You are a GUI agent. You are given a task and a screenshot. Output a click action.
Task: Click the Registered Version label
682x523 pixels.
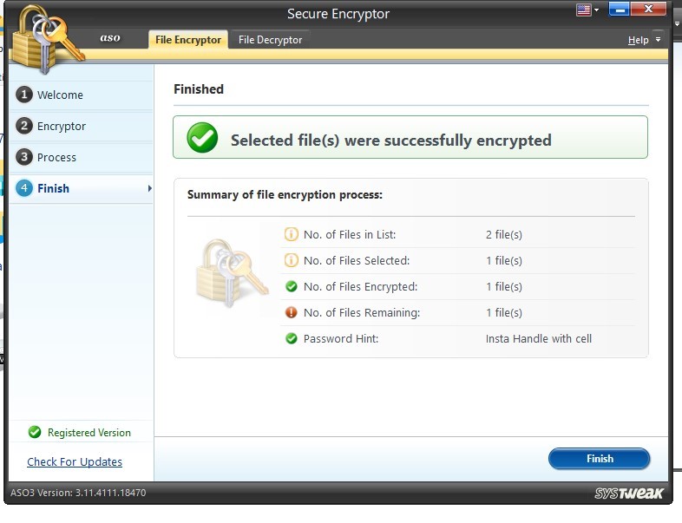[89, 433]
